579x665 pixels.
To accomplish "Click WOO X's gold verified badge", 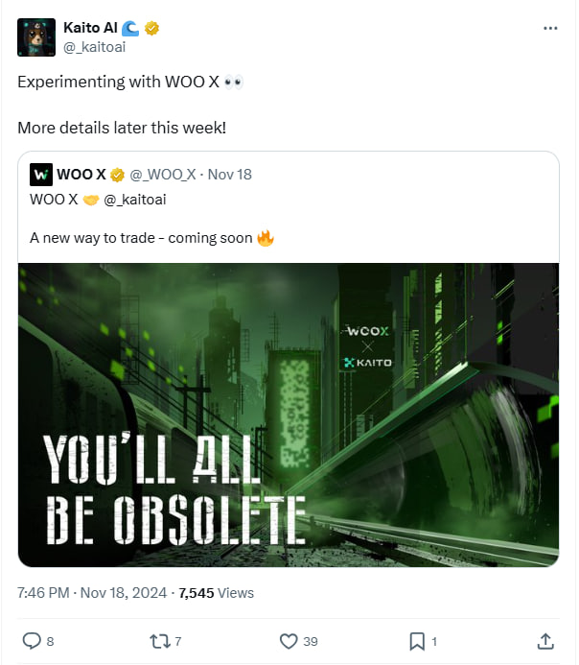I will click(117, 175).
